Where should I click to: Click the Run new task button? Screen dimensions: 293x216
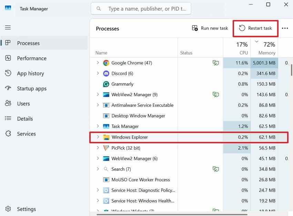[210, 28]
